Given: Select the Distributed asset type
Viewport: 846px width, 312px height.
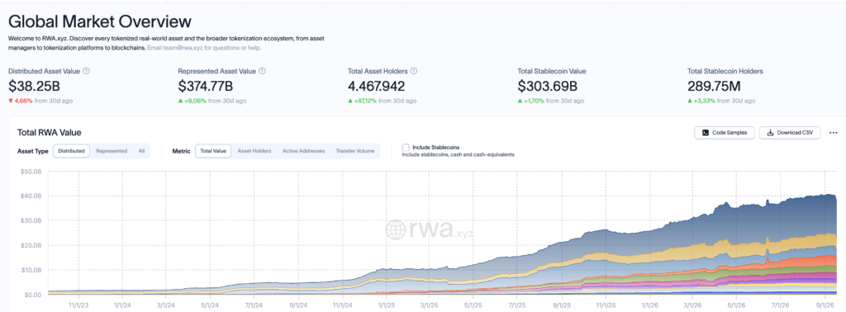Looking at the screenshot, I should tap(71, 151).
